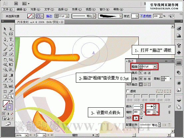This screenshot has width=184, height=138.
Task: Select the Type tool
Action: (11, 39)
